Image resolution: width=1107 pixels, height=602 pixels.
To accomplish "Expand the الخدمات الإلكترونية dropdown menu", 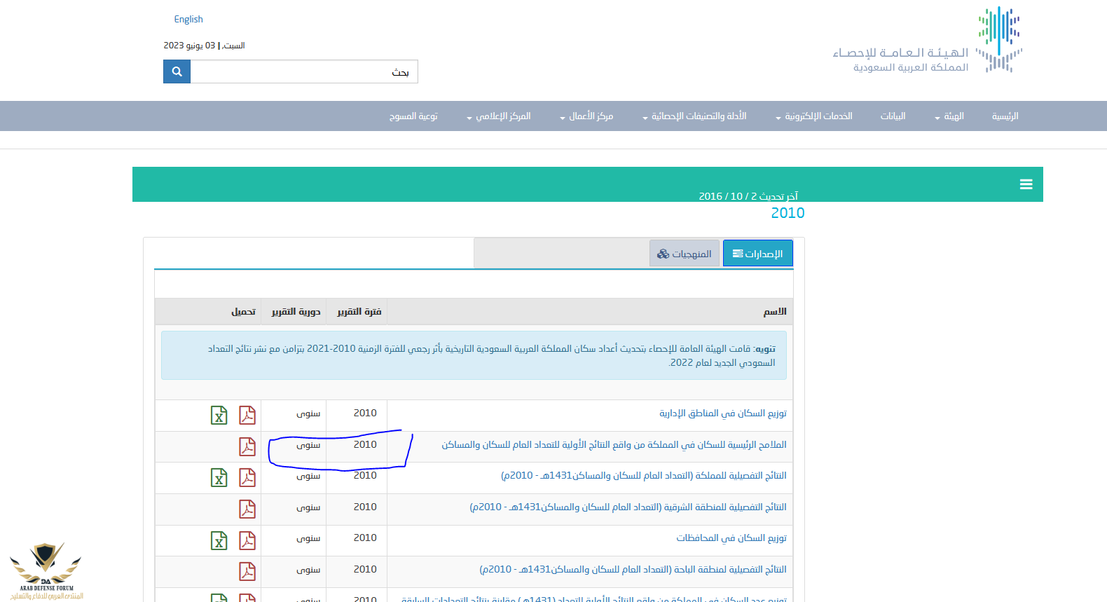I will click(x=814, y=116).
